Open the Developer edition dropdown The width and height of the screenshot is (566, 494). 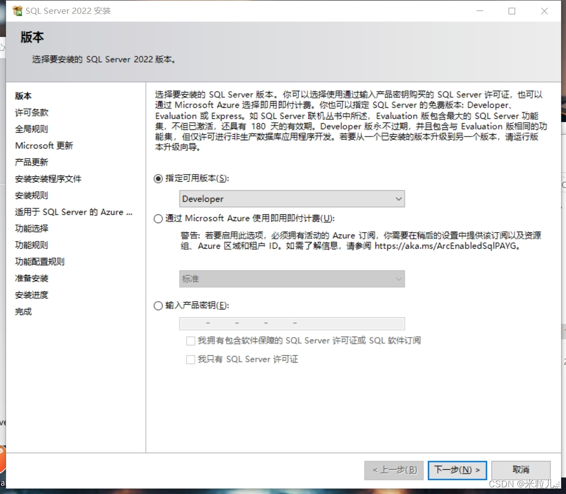(x=292, y=199)
